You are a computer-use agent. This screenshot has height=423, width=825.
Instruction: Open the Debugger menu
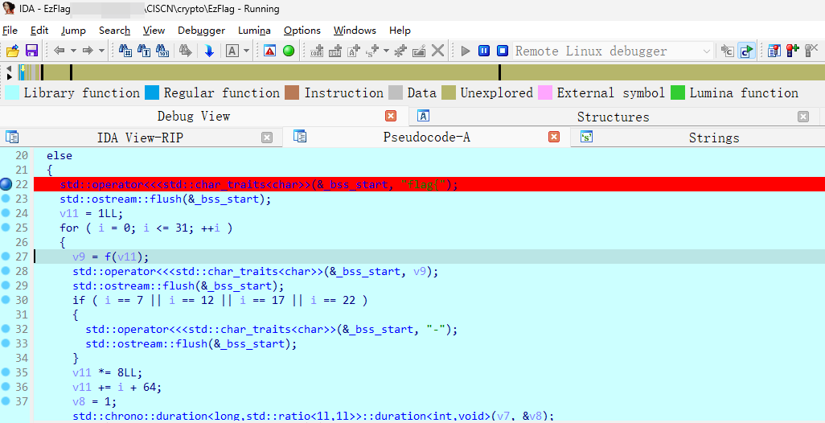tap(201, 31)
